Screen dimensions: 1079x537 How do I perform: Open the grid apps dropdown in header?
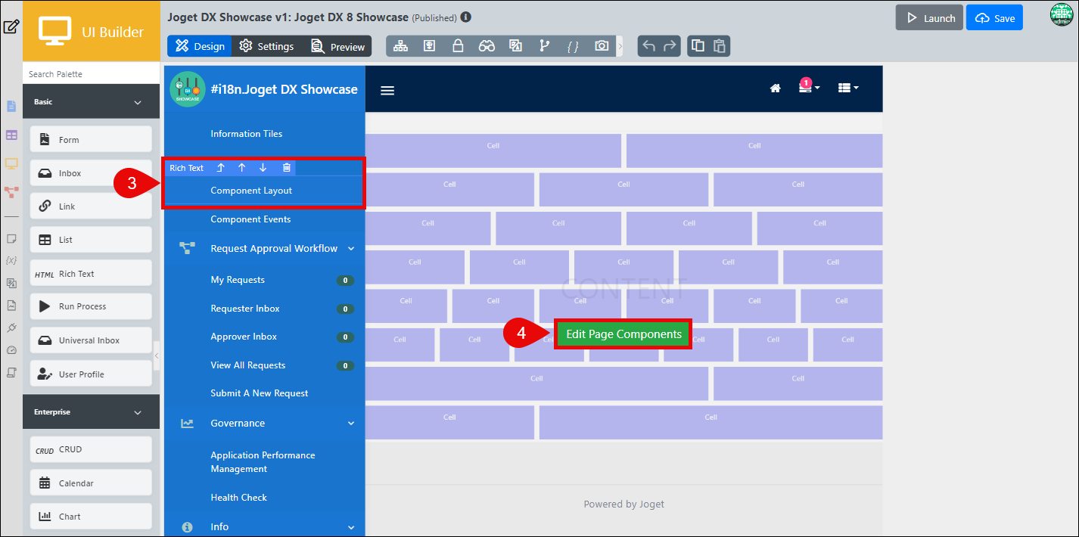point(848,88)
